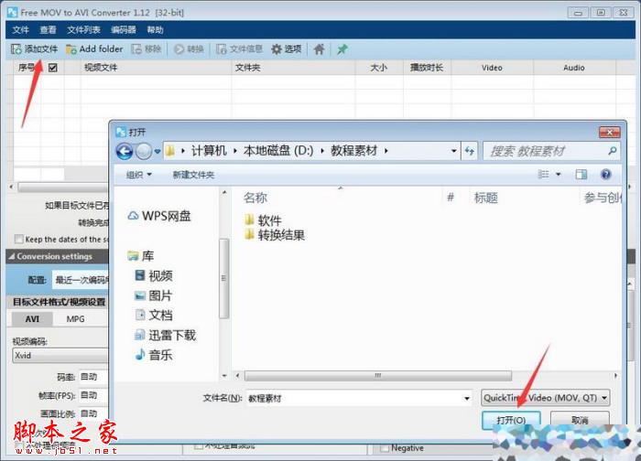Click the back arrow in Open dialog
Screen dimensions: 641x461
[x=125, y=152]
